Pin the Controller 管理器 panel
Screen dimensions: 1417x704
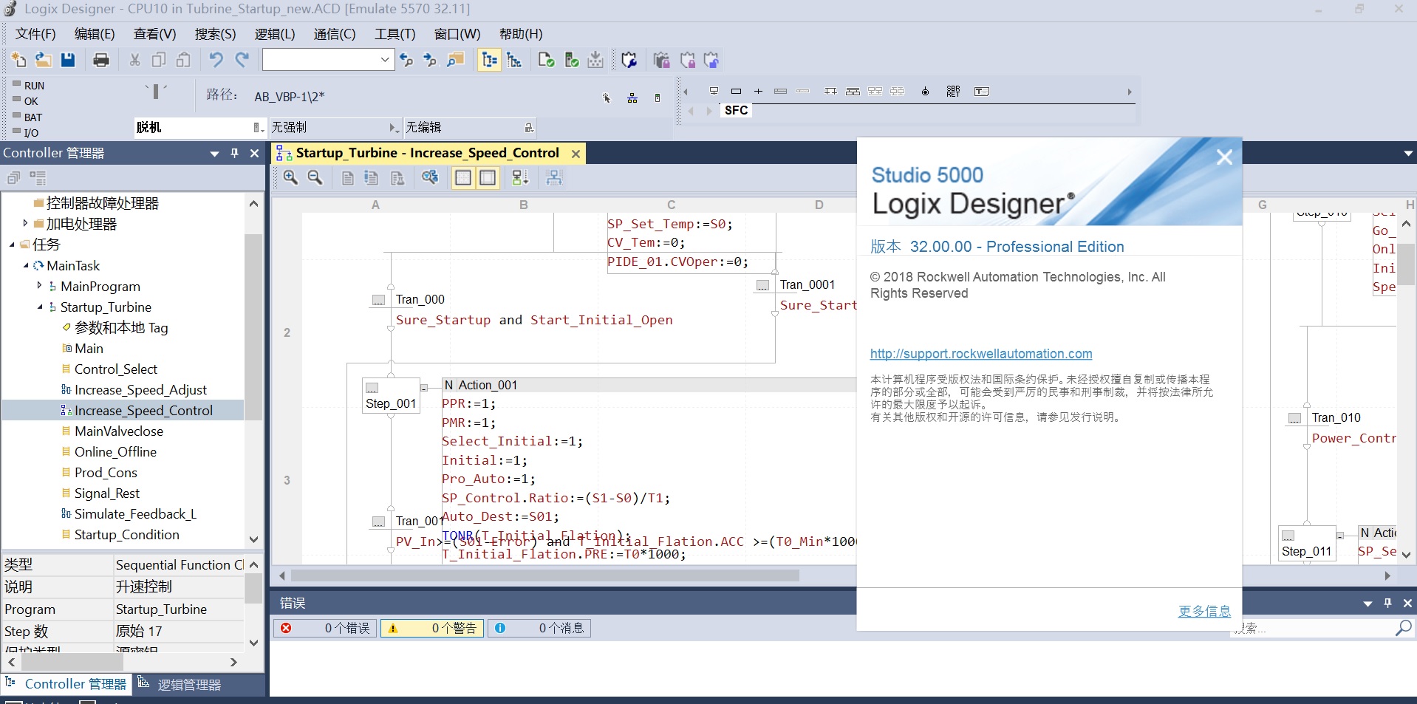235,153
